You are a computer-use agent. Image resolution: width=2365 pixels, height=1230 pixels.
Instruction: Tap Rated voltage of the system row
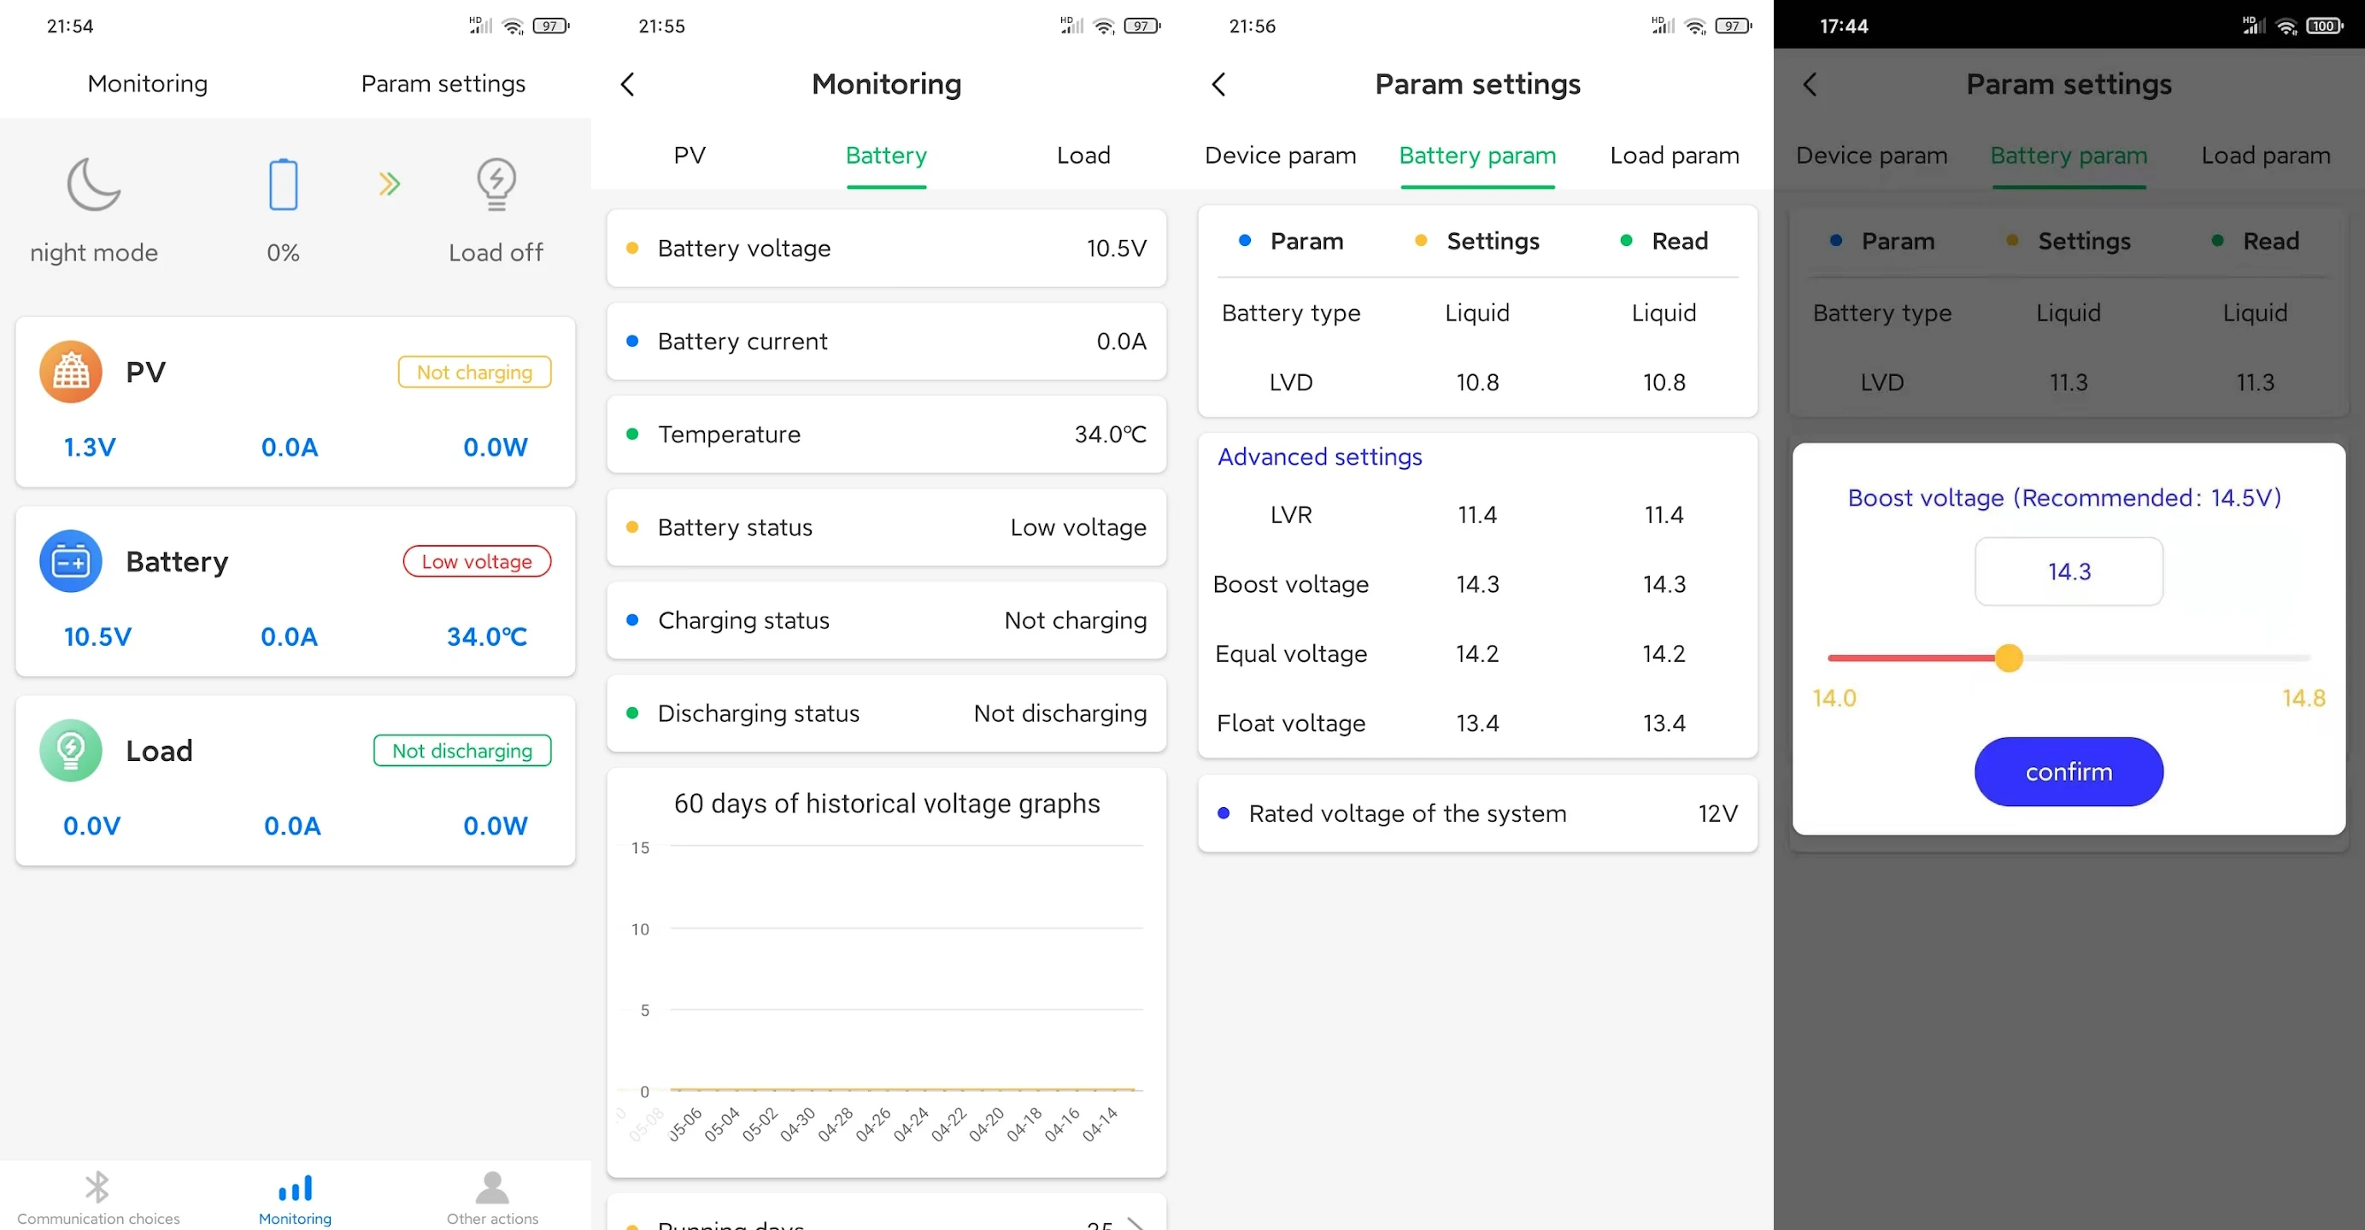click(1477, 813)
